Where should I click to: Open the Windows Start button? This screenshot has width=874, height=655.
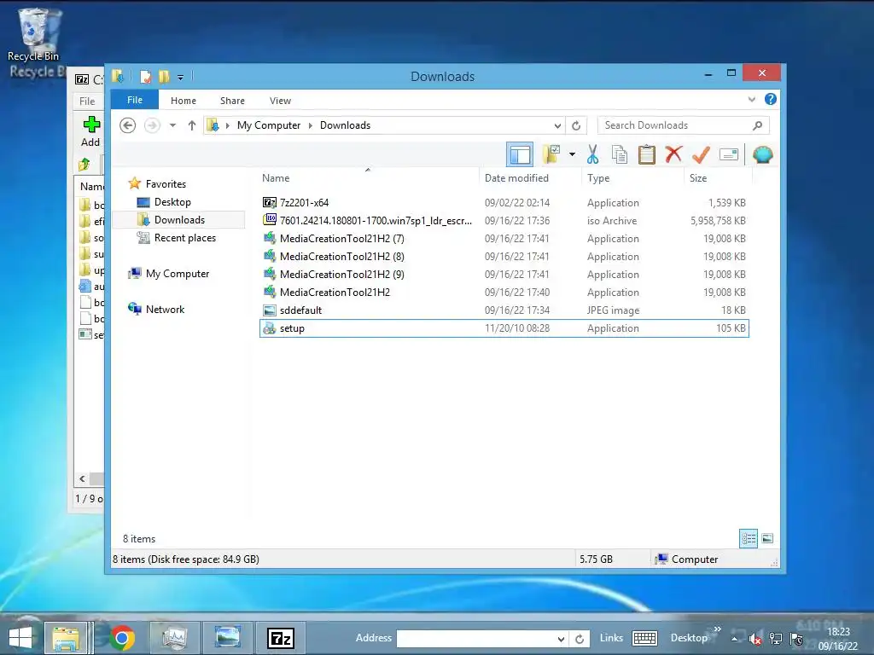tap(20, 638)
